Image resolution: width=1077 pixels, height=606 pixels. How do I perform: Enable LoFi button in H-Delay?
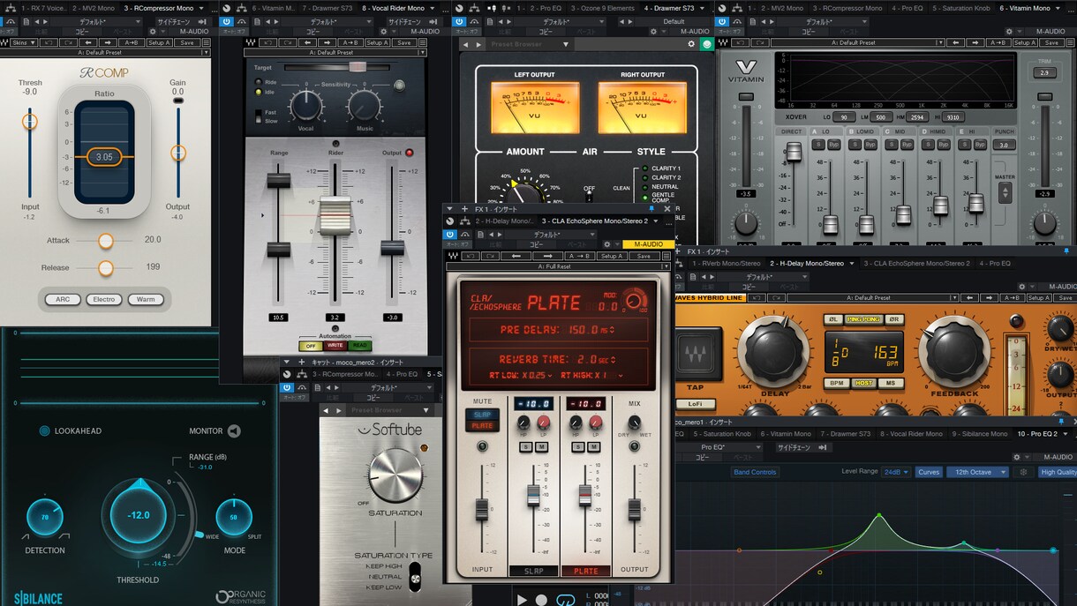[x=696, y=404]
